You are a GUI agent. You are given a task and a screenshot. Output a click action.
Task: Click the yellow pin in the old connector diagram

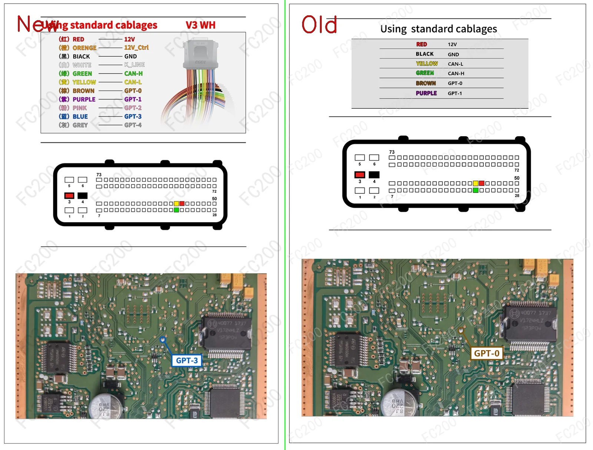point(476,183)
